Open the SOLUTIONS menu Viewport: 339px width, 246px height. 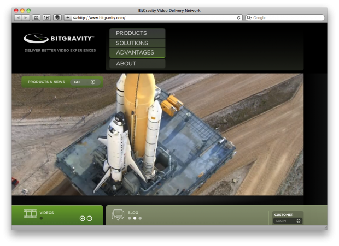point(137,43)
